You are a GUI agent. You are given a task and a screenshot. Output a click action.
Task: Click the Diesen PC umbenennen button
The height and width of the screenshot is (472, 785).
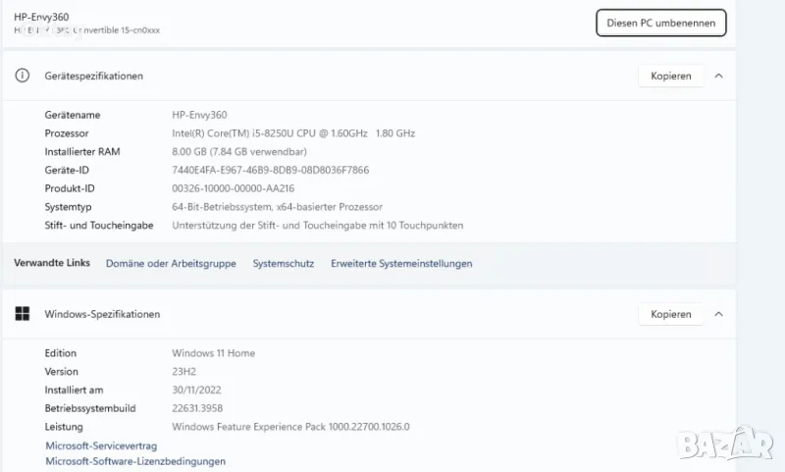tap(660, 23)
